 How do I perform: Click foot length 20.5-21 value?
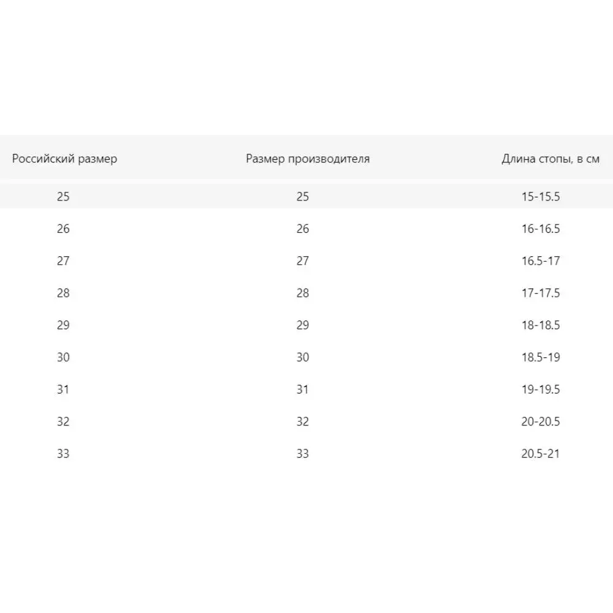[541, 454]
